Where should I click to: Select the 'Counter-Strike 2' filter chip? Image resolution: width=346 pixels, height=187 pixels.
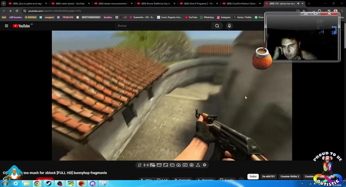tap(290, 177)
